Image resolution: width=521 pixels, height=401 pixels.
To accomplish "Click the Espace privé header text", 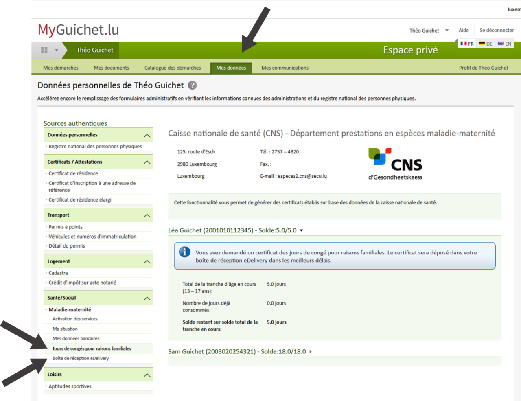I will (x=410, y=50).
